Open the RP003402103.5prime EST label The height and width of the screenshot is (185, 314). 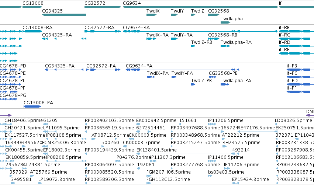tap(109, 121)
